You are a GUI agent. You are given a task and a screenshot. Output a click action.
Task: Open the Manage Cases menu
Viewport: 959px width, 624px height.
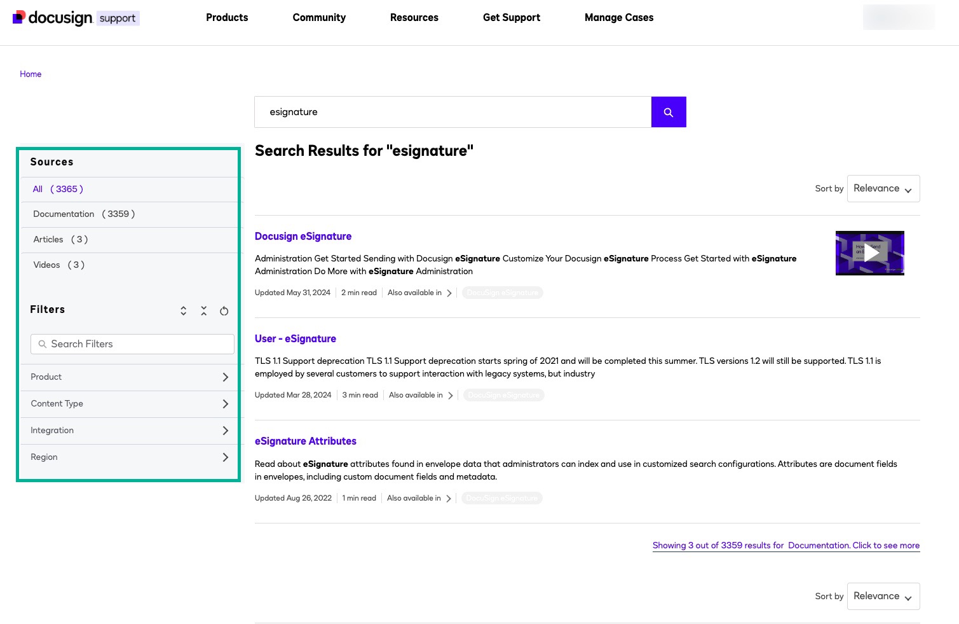(618, 18)
